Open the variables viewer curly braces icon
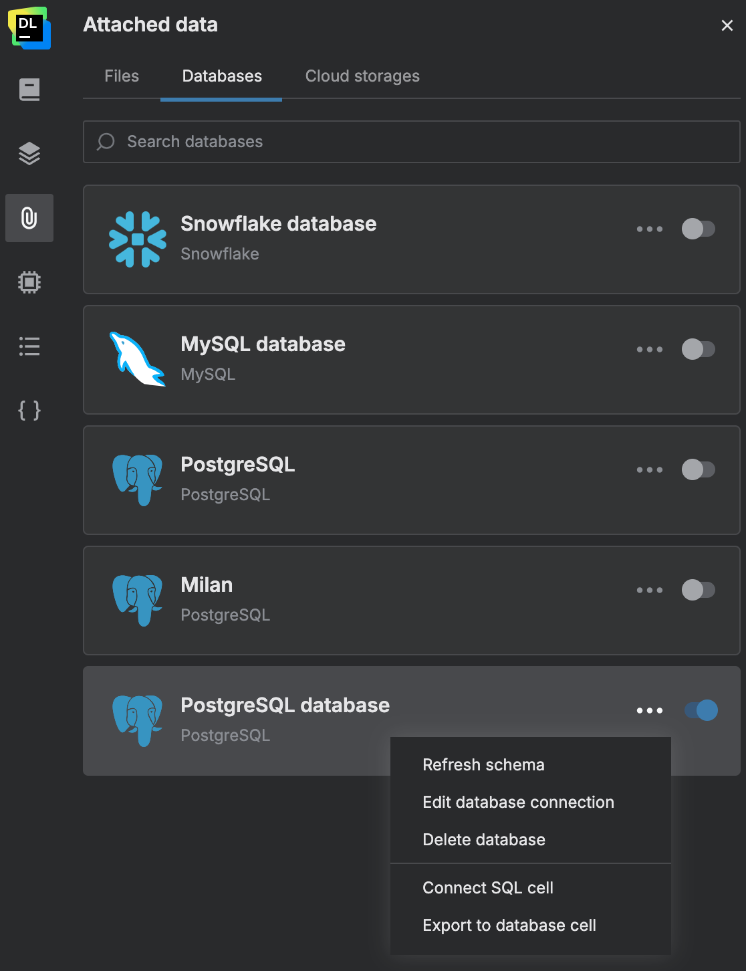Screen dimensions: 746x971 click(x=29, y=411)
